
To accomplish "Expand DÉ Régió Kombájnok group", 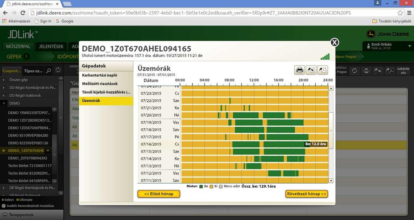I will click(4, 188).
